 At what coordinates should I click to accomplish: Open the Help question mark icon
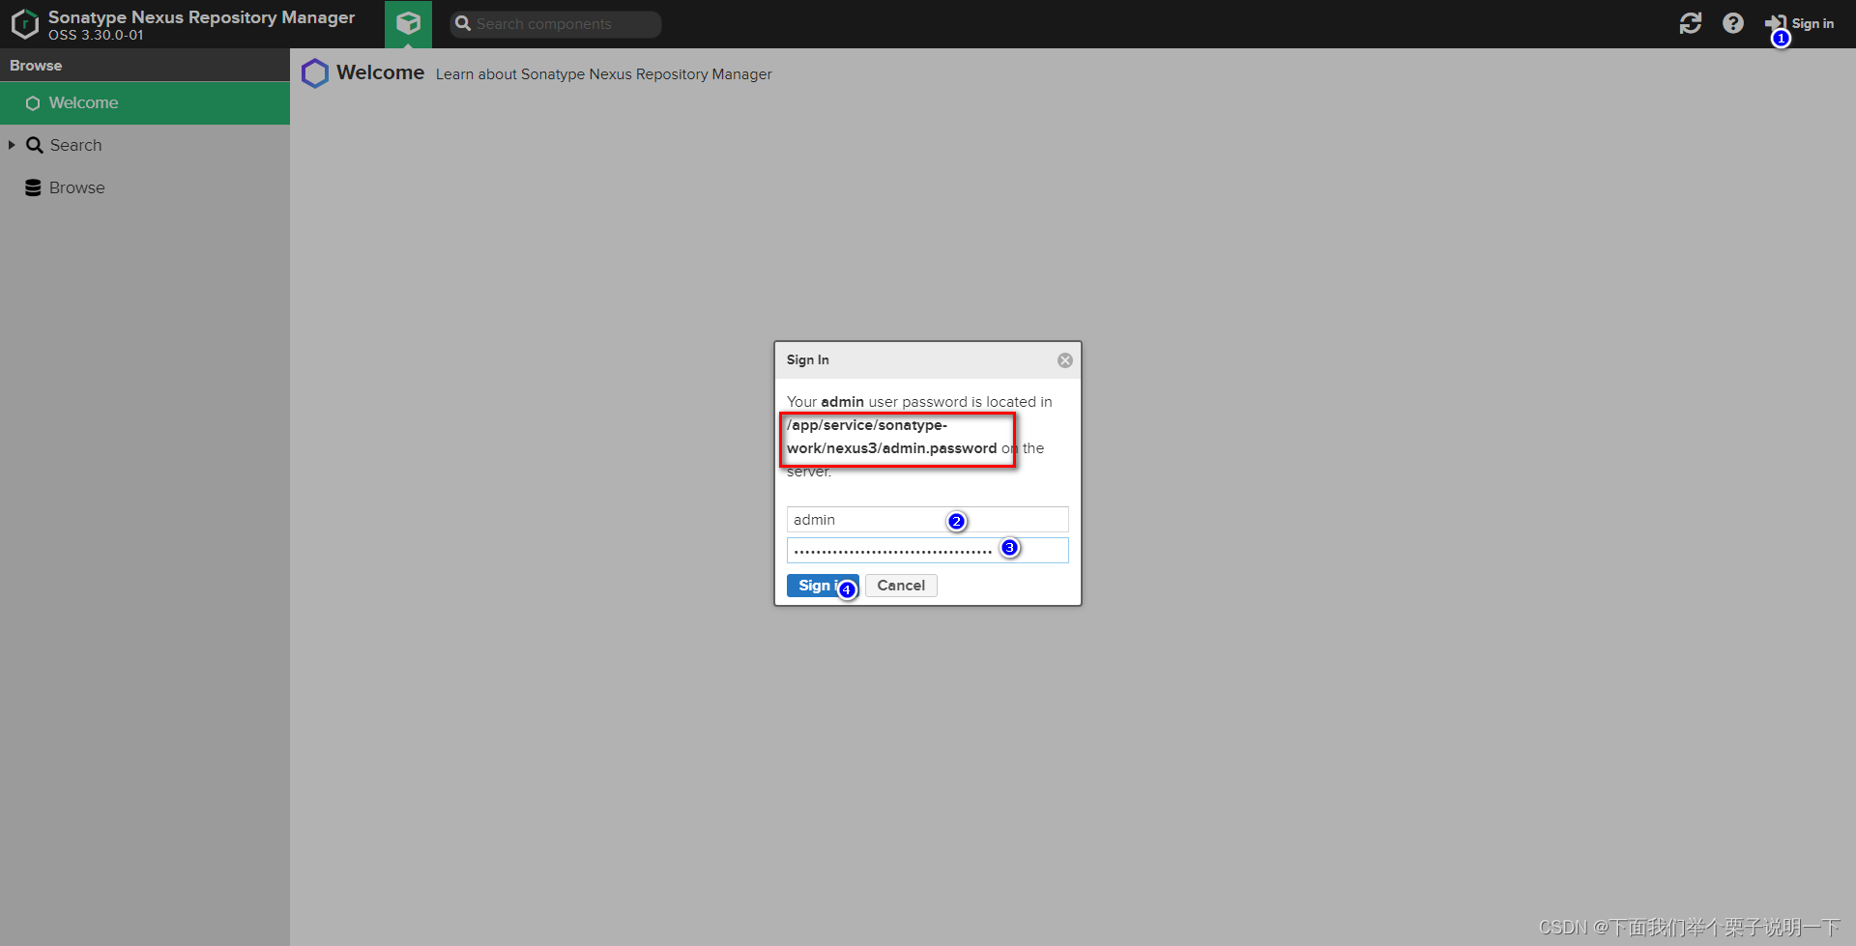pyautogui.click(x=1733, y=23)
